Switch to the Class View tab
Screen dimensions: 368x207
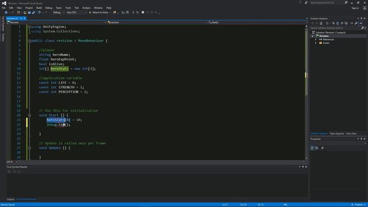tap(351, 133)
